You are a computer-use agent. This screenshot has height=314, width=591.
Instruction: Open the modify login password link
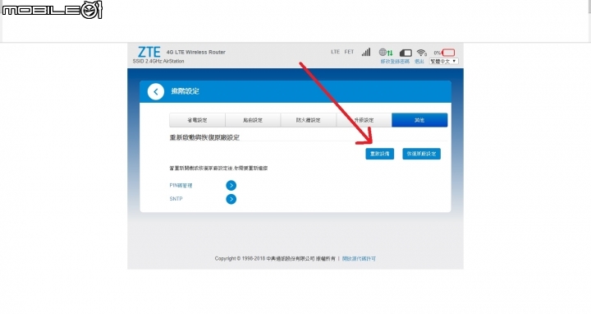(395, 61)
